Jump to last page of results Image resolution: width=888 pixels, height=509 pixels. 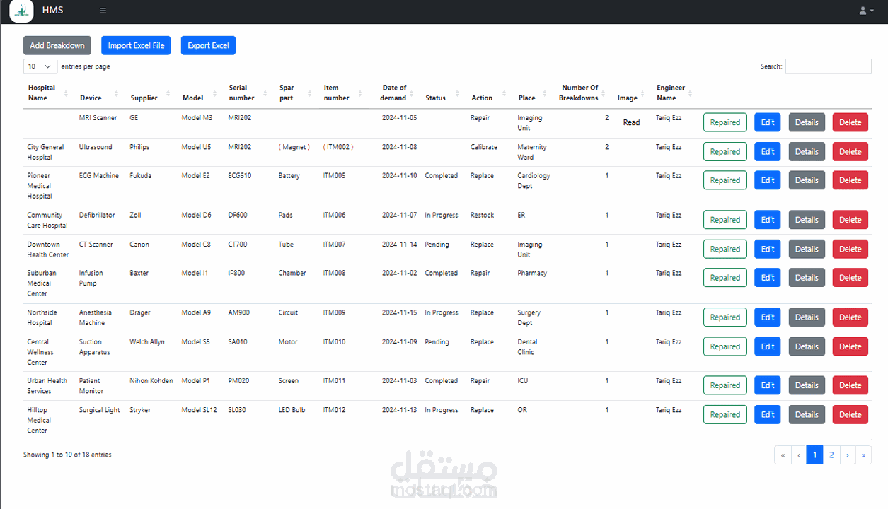click(863, 455)
